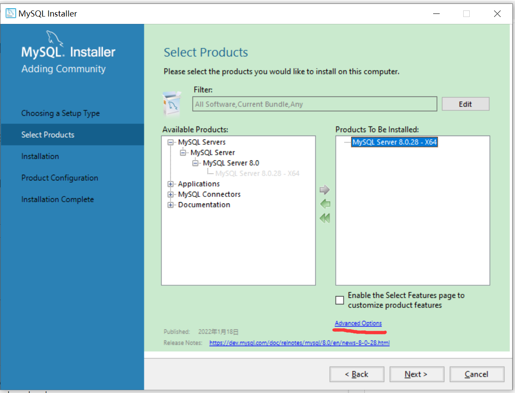The image size is (515, 393).
Task: Open the Advanced Options link
Action: 358,323
